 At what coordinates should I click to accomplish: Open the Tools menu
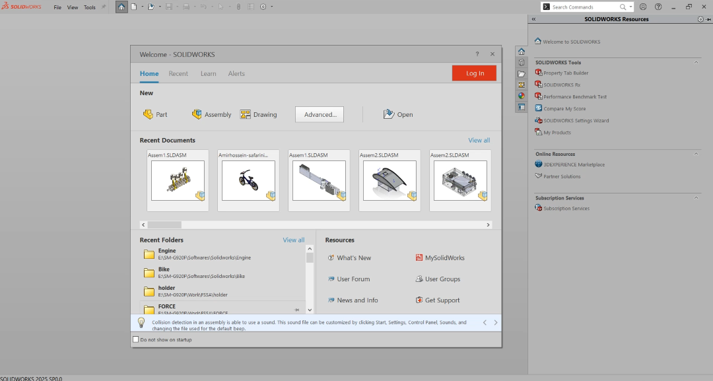click(x=90, y=7)
